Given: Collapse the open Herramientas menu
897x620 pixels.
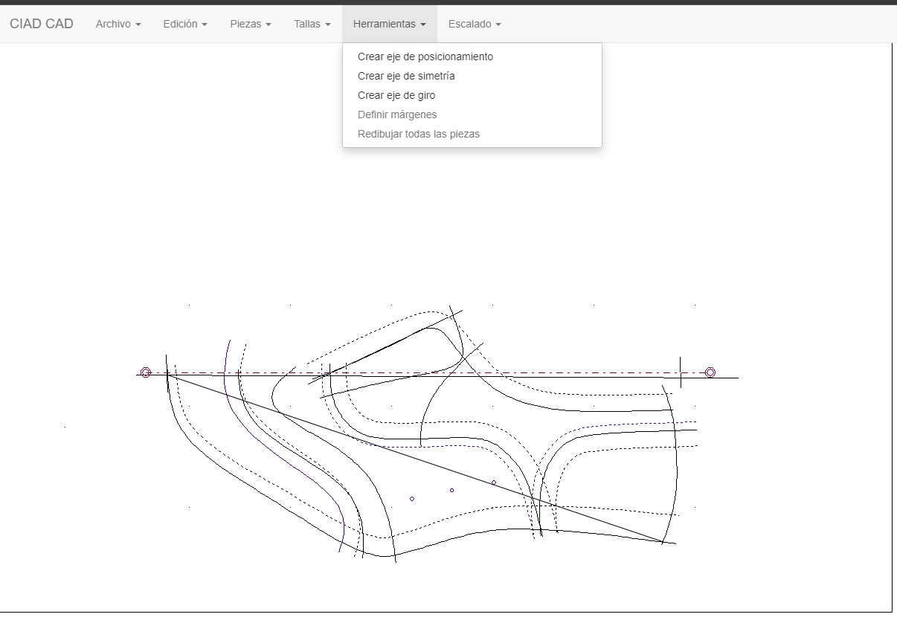Looking at the screenshot, I should tap(390, 24).
